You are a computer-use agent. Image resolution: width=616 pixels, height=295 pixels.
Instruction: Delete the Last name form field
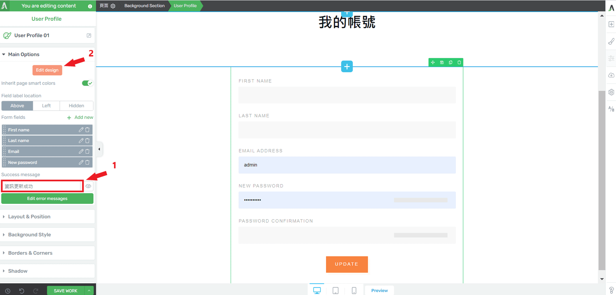[87, 140]
